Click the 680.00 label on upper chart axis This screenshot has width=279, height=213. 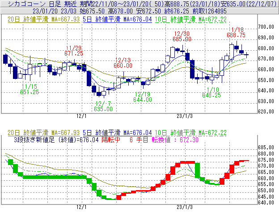266,48
